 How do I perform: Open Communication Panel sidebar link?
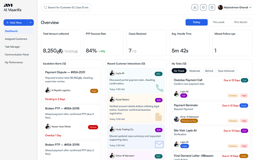coord(17,55)
